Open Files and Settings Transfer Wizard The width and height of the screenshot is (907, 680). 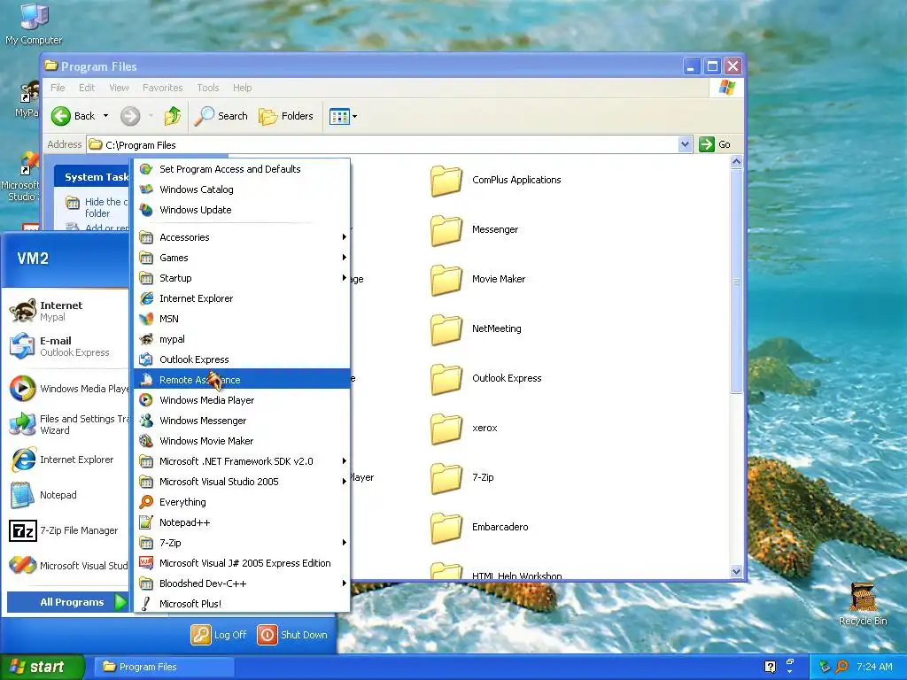click(67, 424)
